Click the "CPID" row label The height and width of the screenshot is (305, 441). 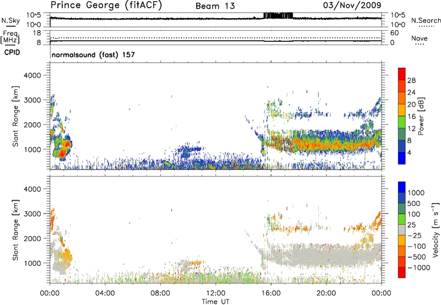click(x=12, y=52)
